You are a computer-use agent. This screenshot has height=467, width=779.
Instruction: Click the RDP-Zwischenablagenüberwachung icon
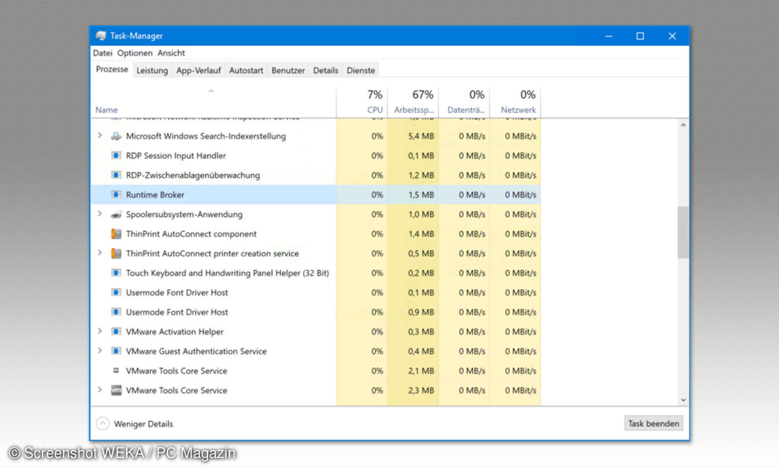116,175
